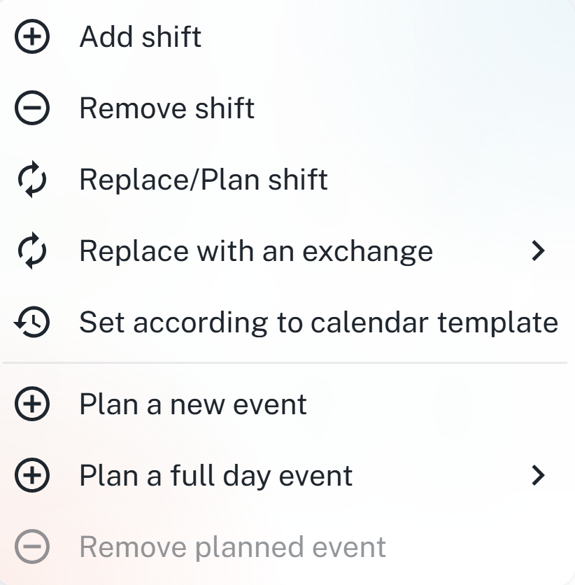575x585 pixels.
Task: Choose the Plan a new event label
Action: [192, 404]
